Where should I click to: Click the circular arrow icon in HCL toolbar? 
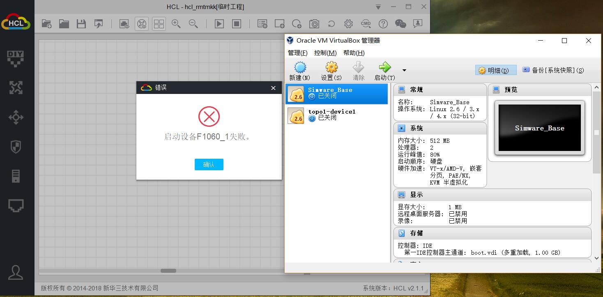[331, 24]
